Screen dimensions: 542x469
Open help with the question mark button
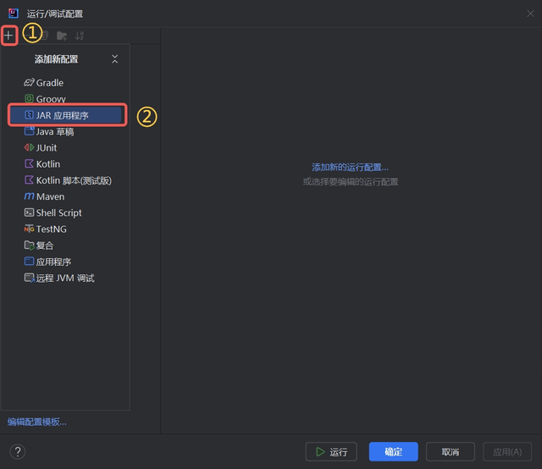click(17, 451)
